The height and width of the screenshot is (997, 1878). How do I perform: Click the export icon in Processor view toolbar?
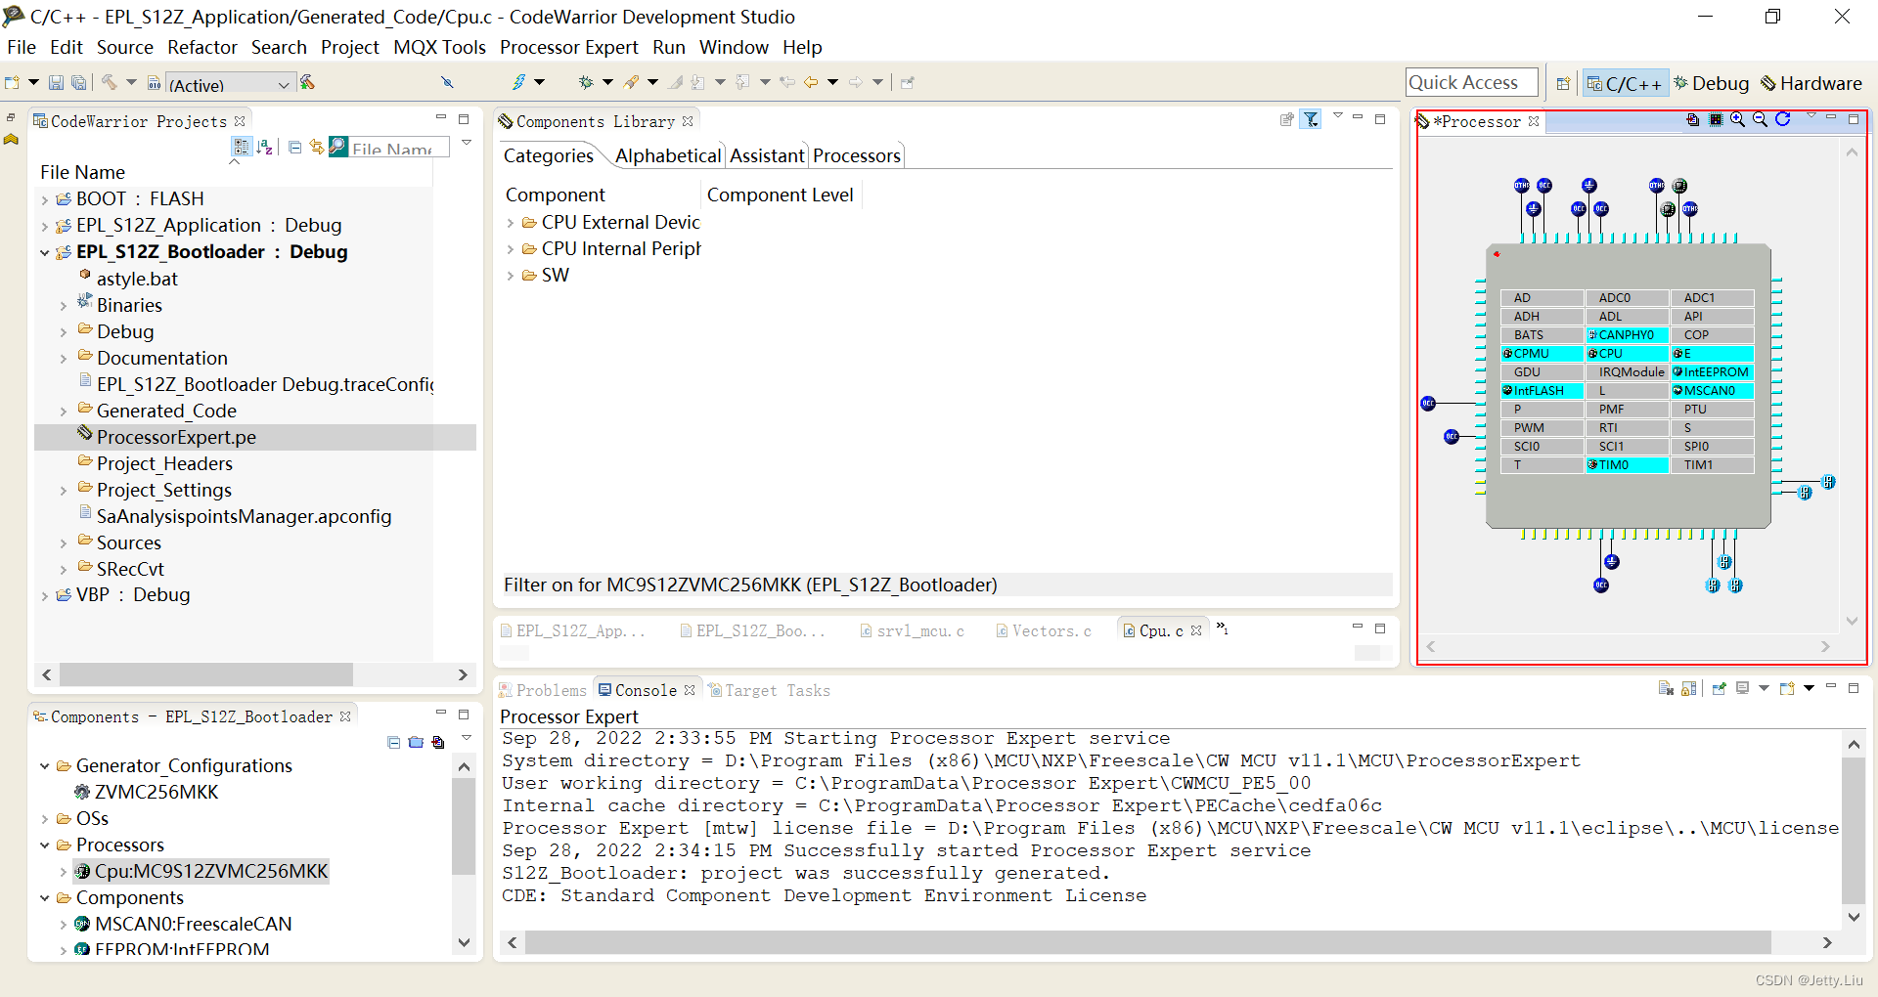click(x=1692, y=119)
